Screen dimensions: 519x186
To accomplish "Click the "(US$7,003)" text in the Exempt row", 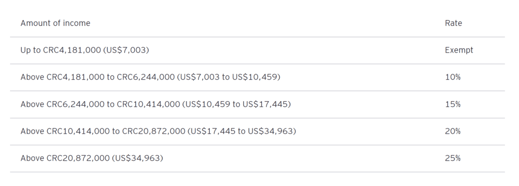I will click(126, 50).
